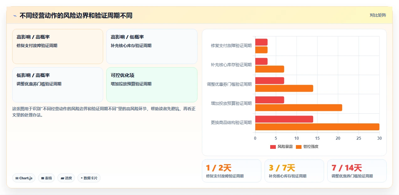Click the orange bar for 调整优惠券门槛验证周期
399x195 pixels.
coord(284,88)
